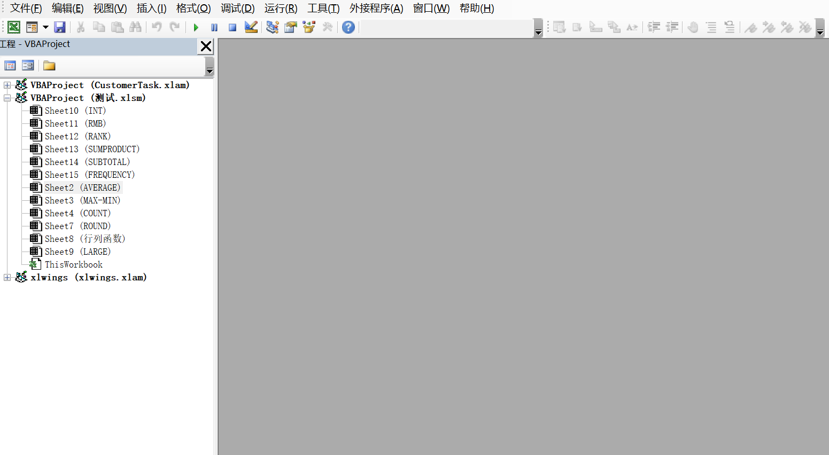Select ThisWorkbook in the project tree
The height and width of the screenshot is (455, 829).
(x=73, y=264)
